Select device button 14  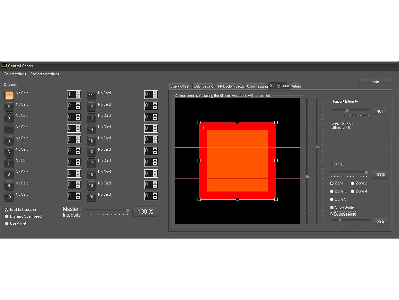point(91,129)
